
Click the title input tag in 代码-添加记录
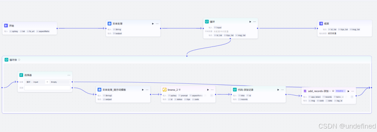(x=242, y=96)
